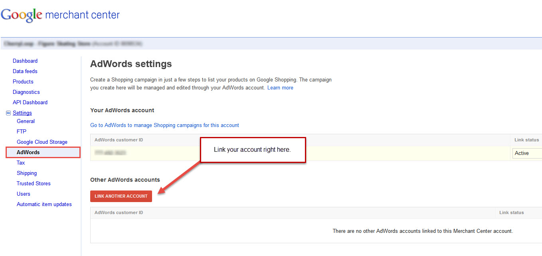Viewport: 542px width, 256px height.
Task: Open the Active link status dropdown
Action: (x=527, y=153)
